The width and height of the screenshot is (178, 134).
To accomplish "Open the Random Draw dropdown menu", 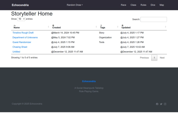I will pos(75,5).
